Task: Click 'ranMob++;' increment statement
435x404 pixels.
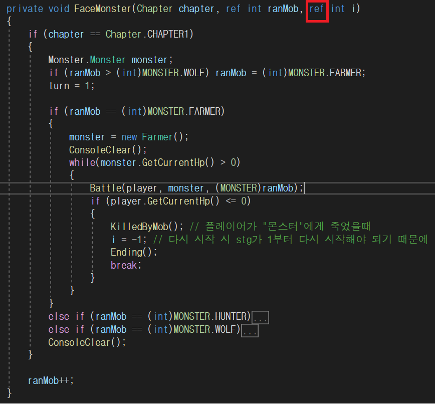Action: pyautogui.click(x=51, y=381)
